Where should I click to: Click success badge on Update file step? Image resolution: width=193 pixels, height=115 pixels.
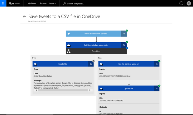click(159, 86)
